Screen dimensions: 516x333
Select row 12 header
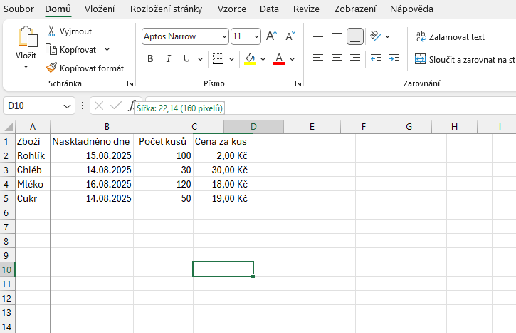click(7, 298)
